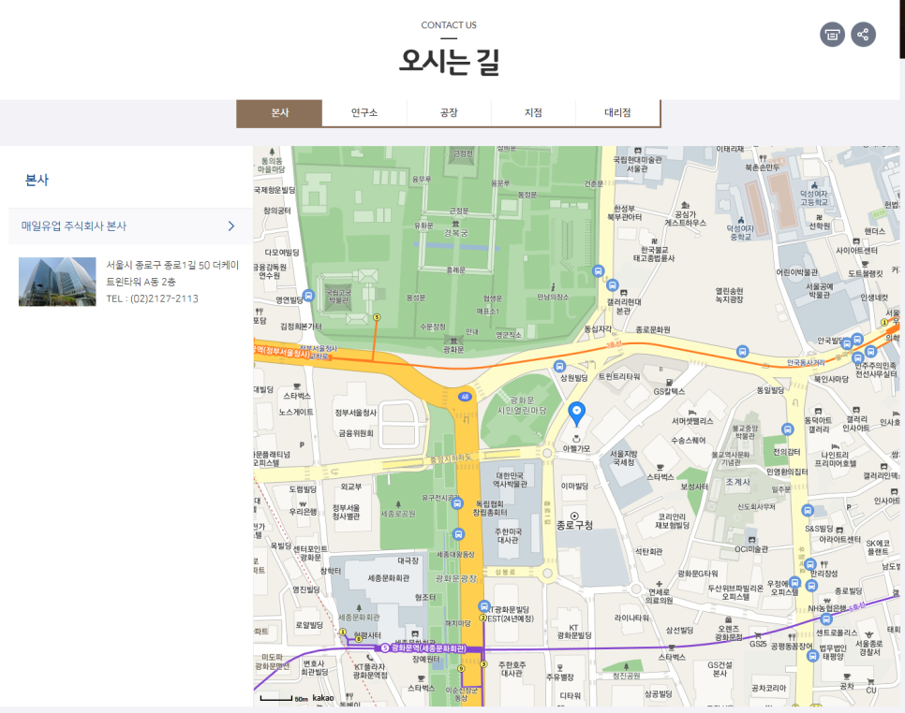Switch to the 연구소 tab
This screenshot has width=905, height=713.
tap(364, 113)
